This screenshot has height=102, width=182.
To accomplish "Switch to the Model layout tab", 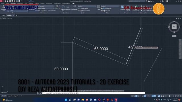I will coord(4,96).
